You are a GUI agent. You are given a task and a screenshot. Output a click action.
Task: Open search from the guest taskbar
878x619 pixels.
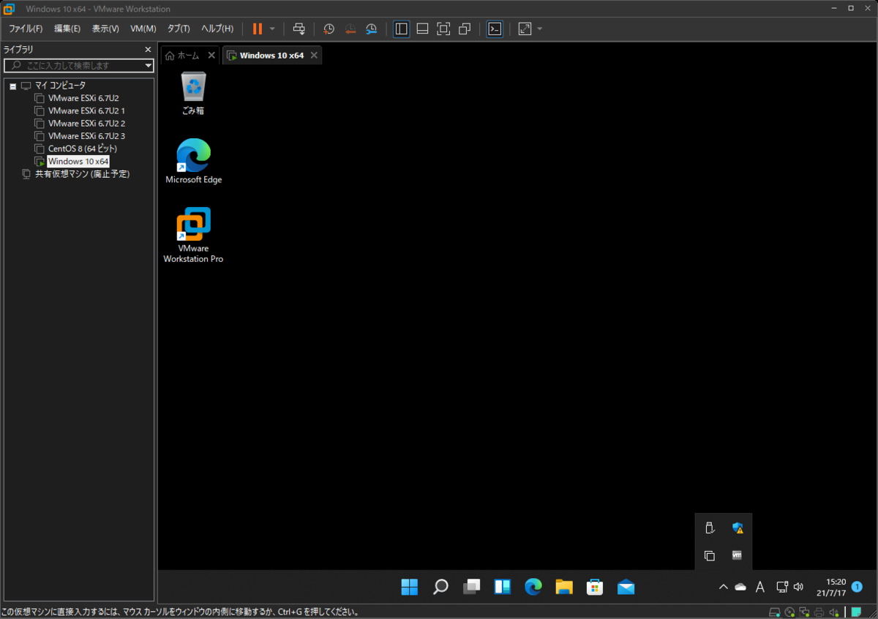pos(440,587)
